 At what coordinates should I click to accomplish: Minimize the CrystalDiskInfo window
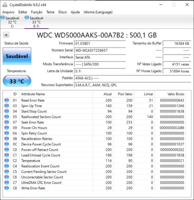(161, 5)
